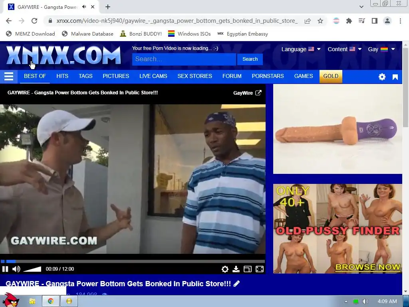The width and height of the screenshot is (409, 307).
Task: Click the blue Search button
Action: point(250,59)
